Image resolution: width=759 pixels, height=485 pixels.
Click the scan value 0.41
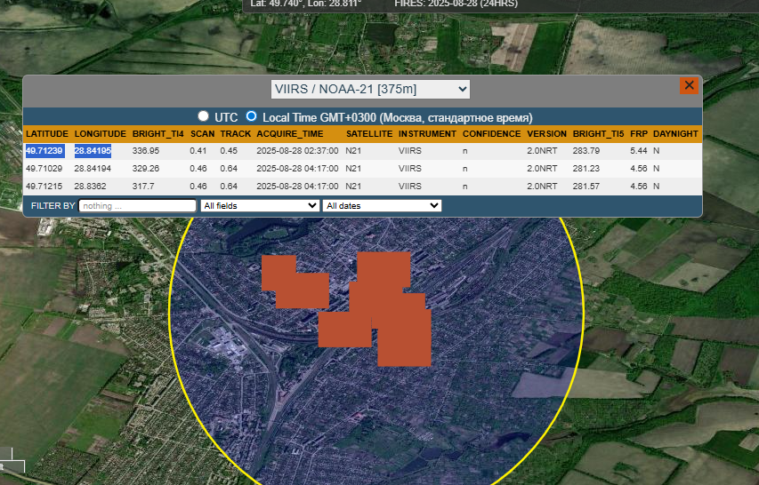pos(198,151)
